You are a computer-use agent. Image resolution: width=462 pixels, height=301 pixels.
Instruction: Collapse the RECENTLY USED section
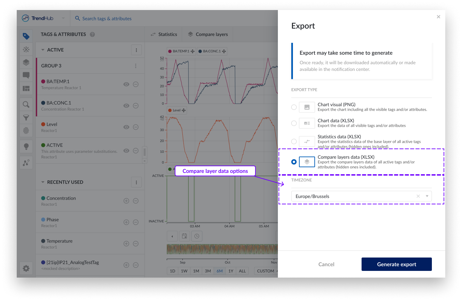(43, 182)
